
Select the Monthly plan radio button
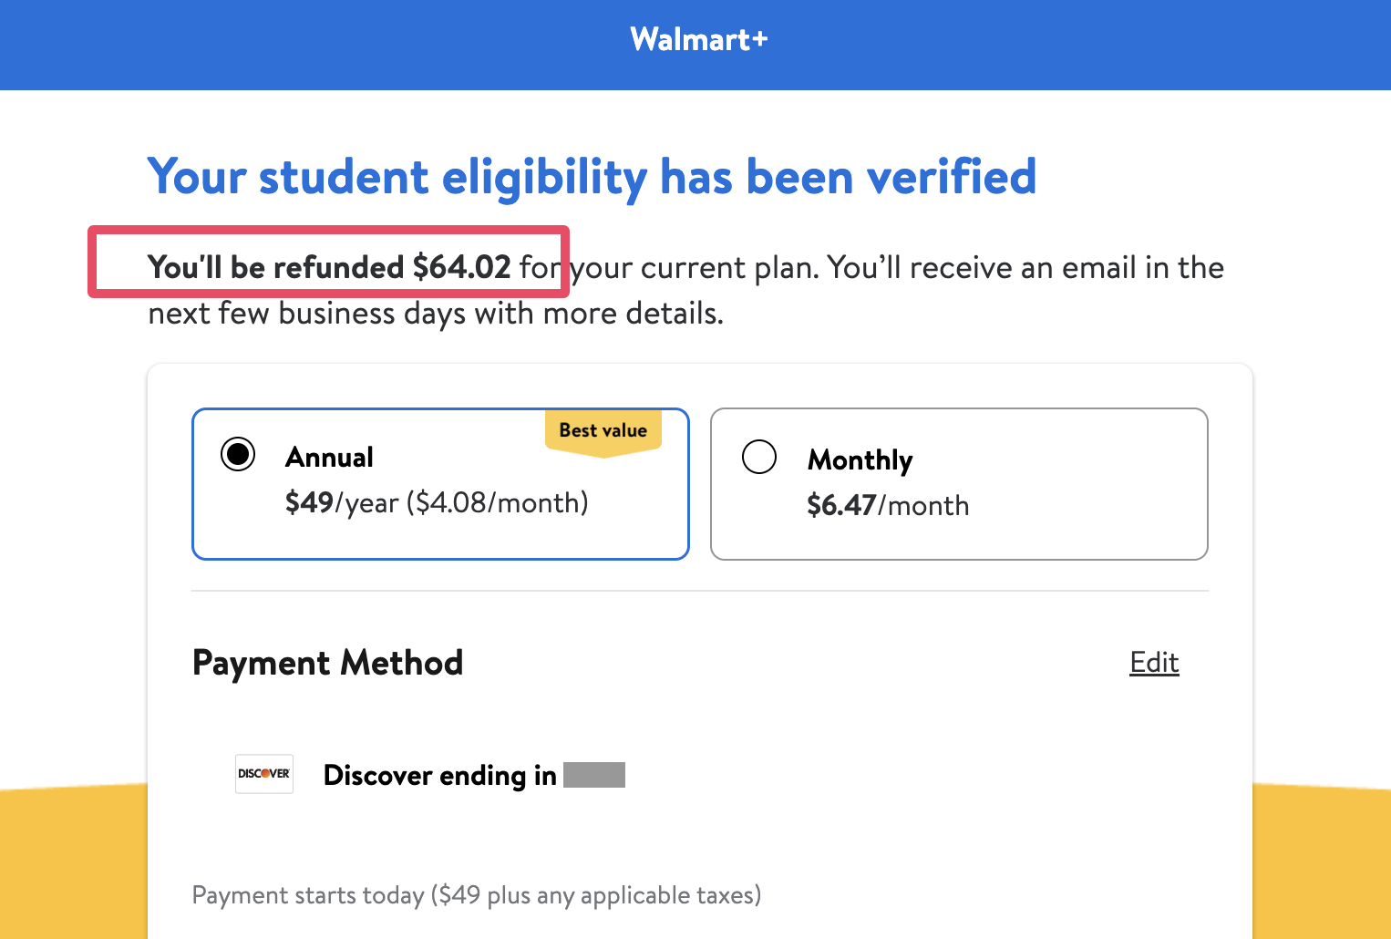point(759,457)
